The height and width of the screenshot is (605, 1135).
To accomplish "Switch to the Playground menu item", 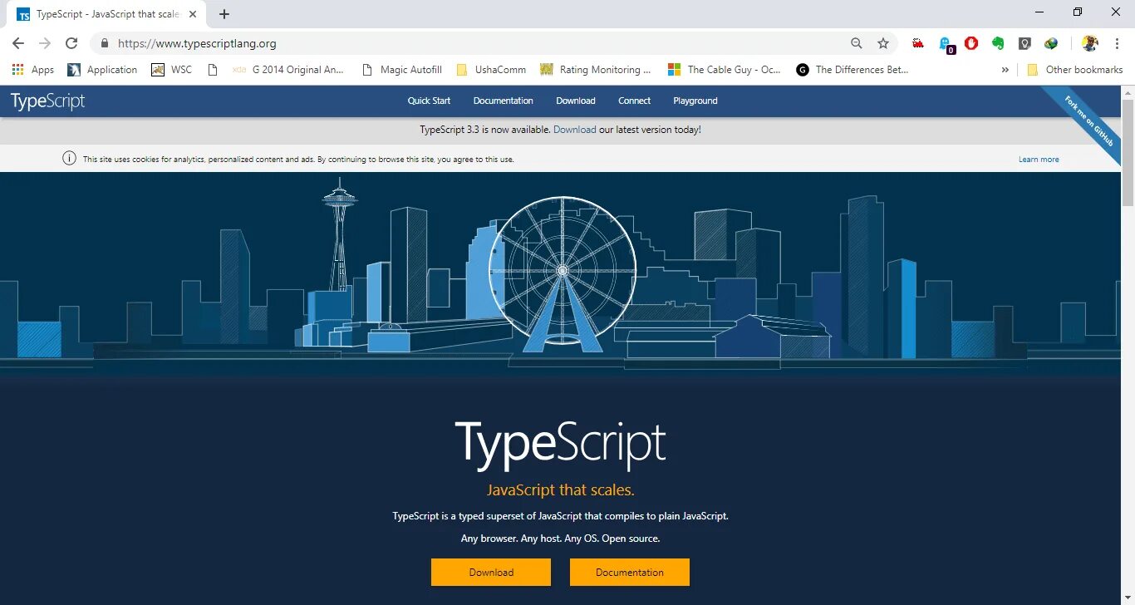I will click(x=695, y=101).
